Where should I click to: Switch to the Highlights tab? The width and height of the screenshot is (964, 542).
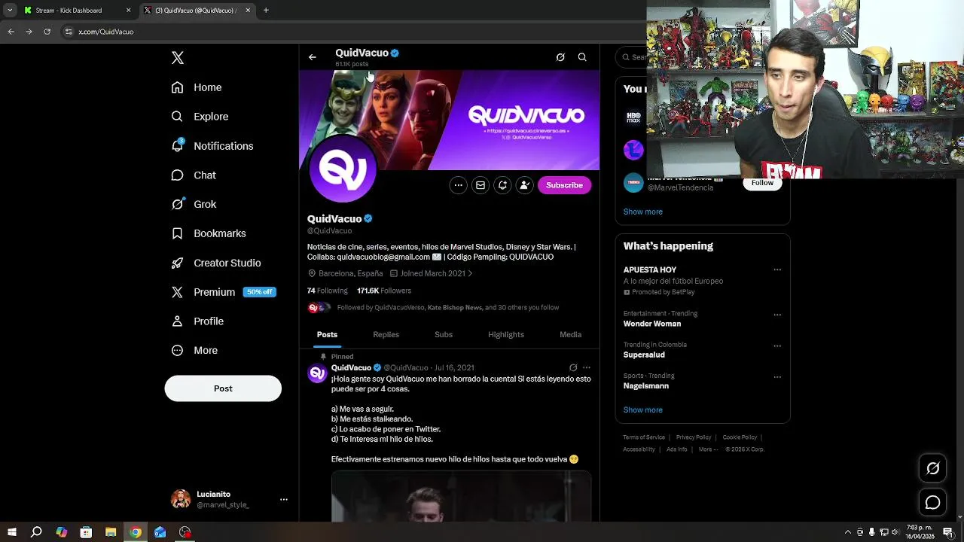click(x=506, y=334)
